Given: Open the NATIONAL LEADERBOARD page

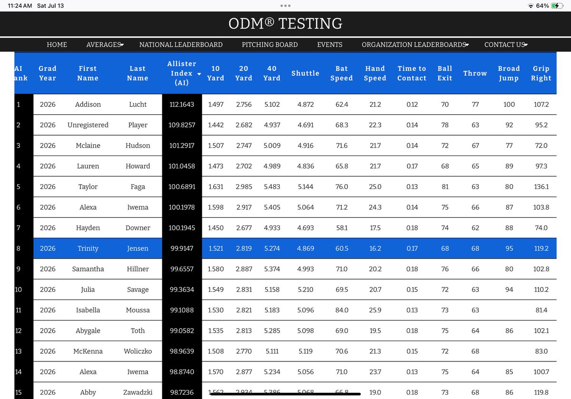Looking at the screenshot, I should (181, 45).
